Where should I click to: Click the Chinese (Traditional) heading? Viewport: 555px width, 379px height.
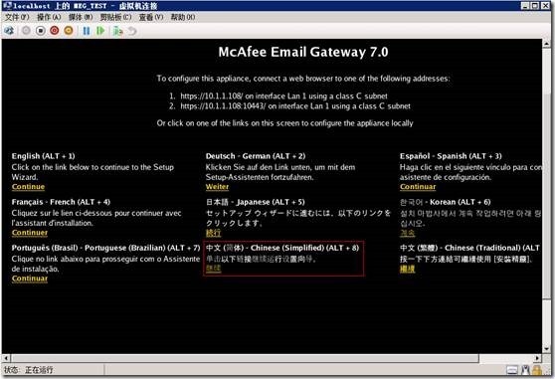pyautogui.click(x=470, y=248)
